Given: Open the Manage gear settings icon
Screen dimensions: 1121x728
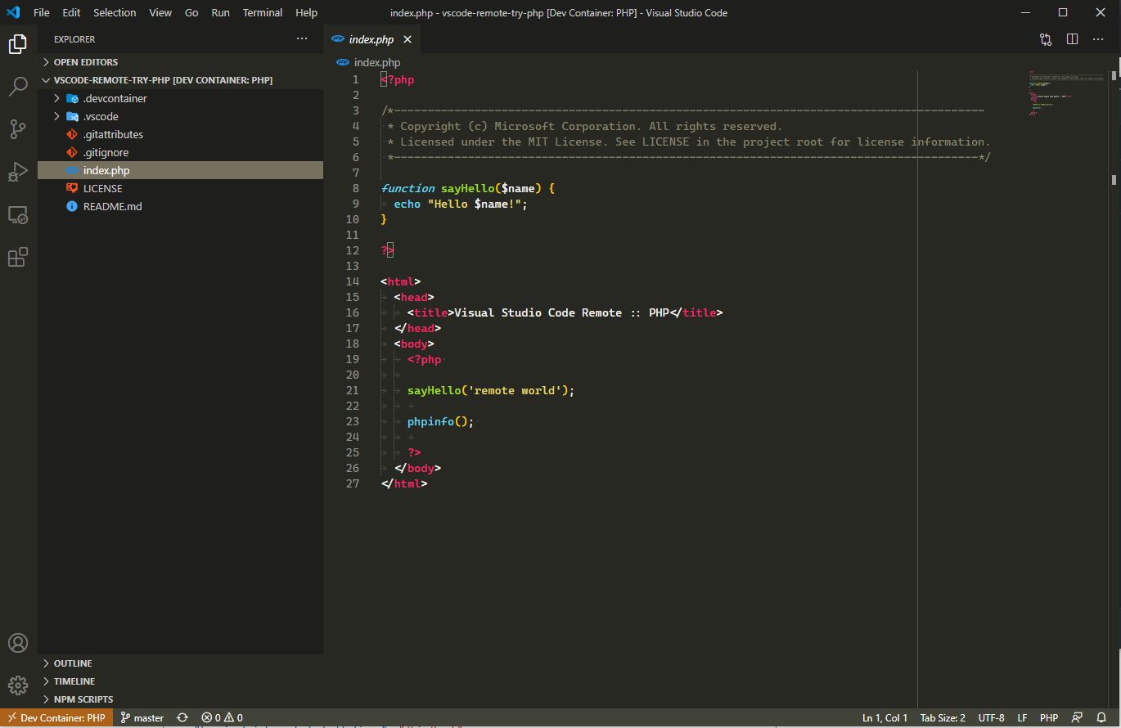Looking at the screenshot, I should [18, 685].
